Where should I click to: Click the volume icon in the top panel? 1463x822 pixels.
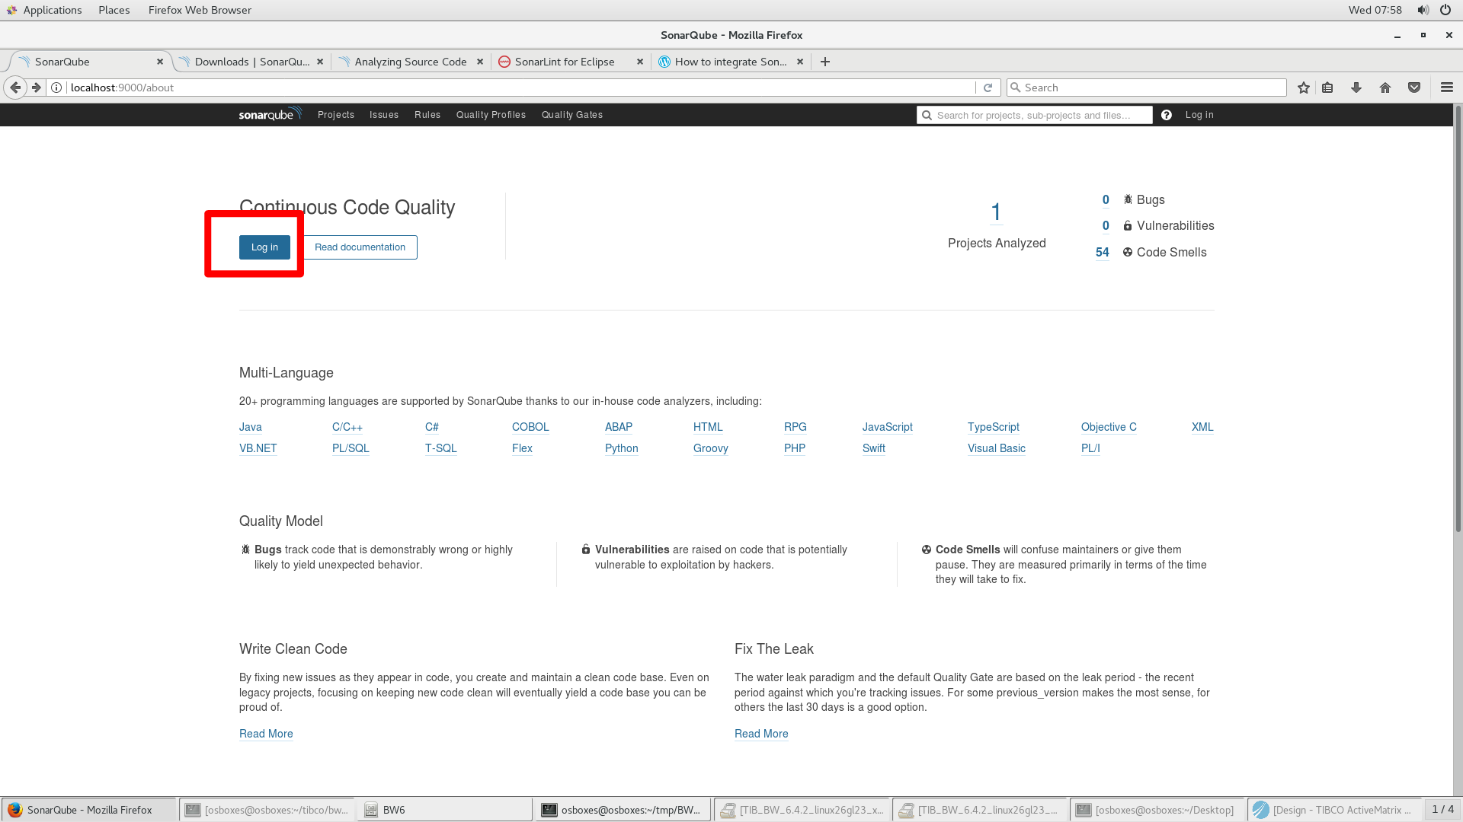coord(1423,10)
